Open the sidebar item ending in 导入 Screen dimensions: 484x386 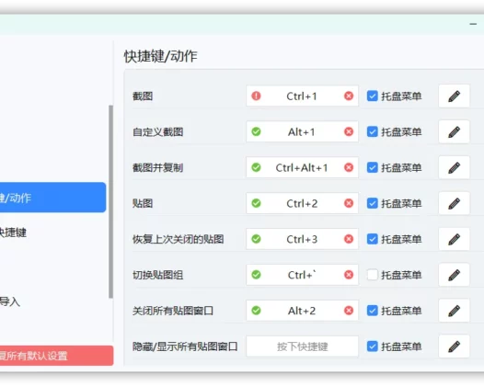[10, 301]
